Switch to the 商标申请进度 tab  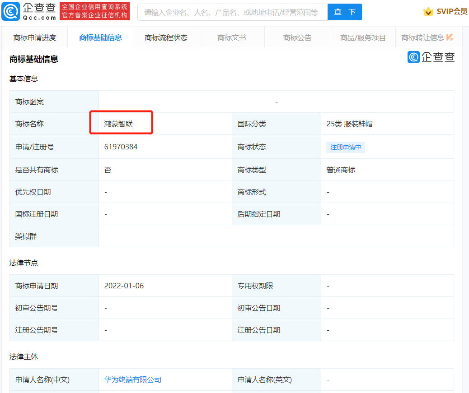(34, 37)
